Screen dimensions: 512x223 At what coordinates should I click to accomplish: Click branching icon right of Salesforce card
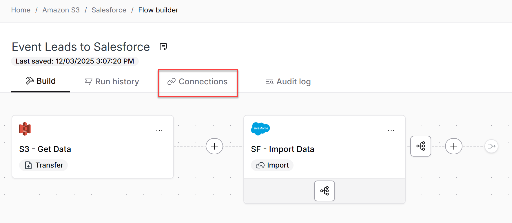pos(421,146)
